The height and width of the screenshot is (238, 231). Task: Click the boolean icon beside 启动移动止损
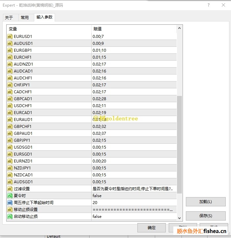[x=10, y=217]
